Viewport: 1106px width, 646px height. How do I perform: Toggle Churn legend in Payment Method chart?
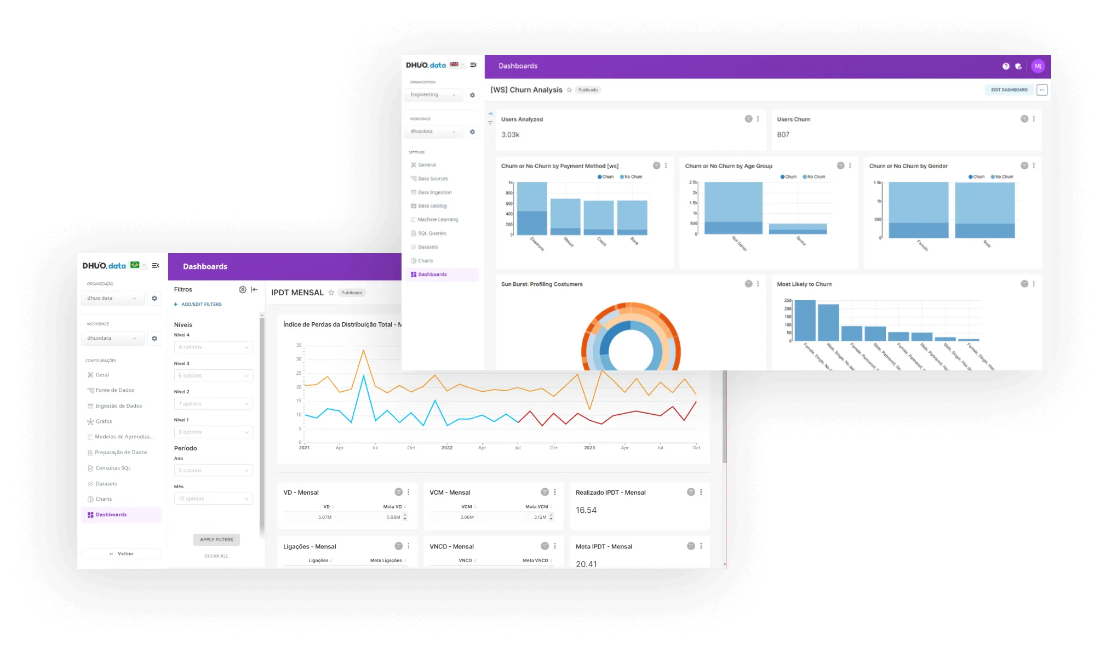(x=605, y=177)
